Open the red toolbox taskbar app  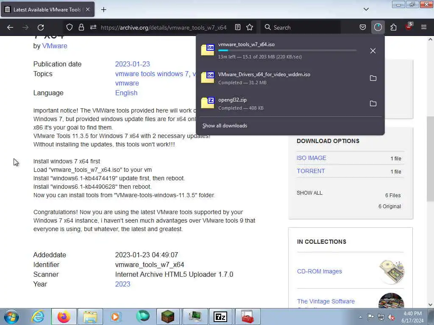click(247, 317)
